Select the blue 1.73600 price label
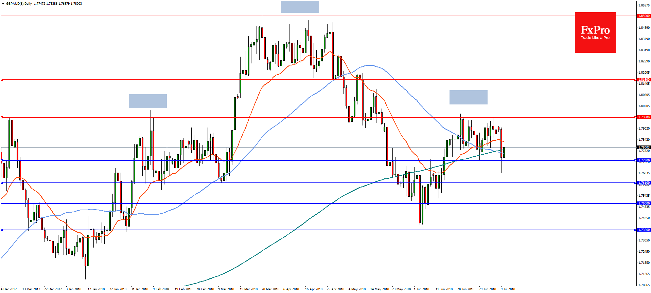The width and height of the screenshot is (651, 293). pos(644,230)
